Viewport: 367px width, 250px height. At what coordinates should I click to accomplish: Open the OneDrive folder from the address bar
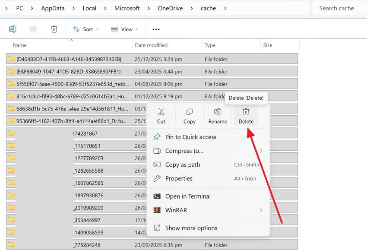pos(170,8)
